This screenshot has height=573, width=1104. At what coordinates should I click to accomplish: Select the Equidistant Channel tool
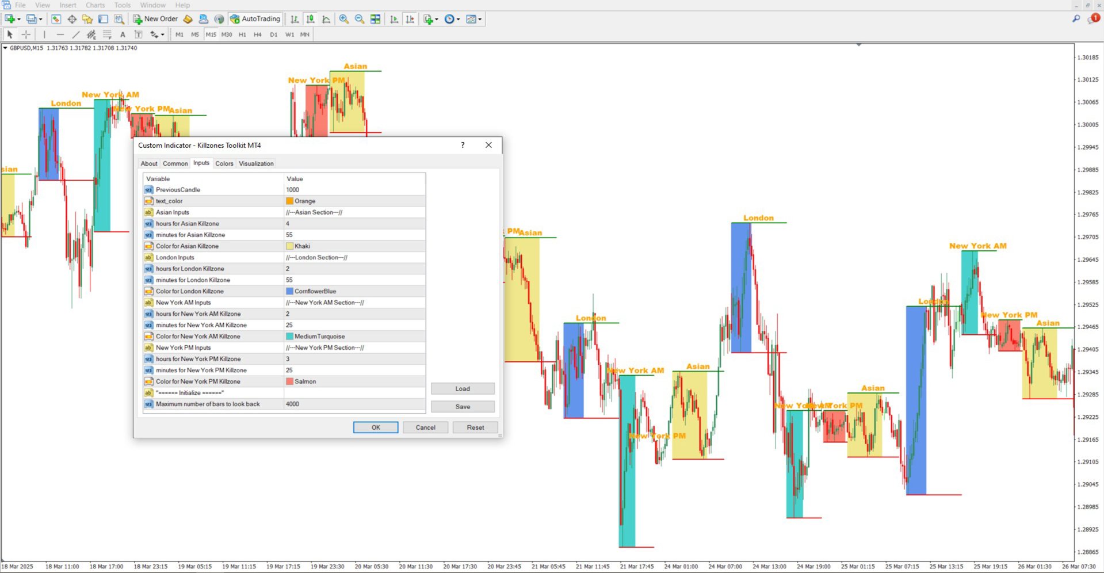[x=91, y=35]
